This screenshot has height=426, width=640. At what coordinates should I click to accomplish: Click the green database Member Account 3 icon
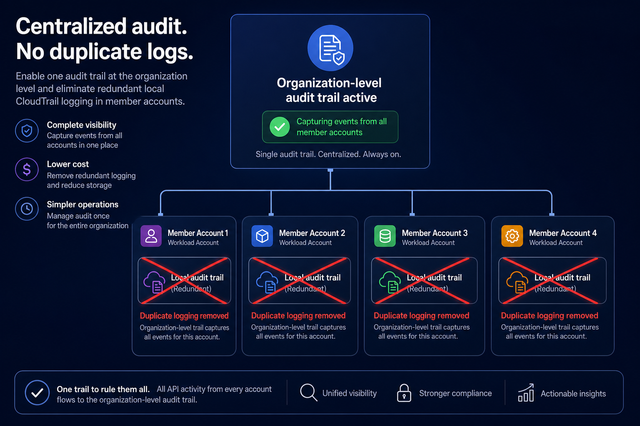[x=385, y=236]
